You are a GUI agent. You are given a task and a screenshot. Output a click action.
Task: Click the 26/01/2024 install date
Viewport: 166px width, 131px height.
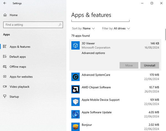[x=152, y=91]
